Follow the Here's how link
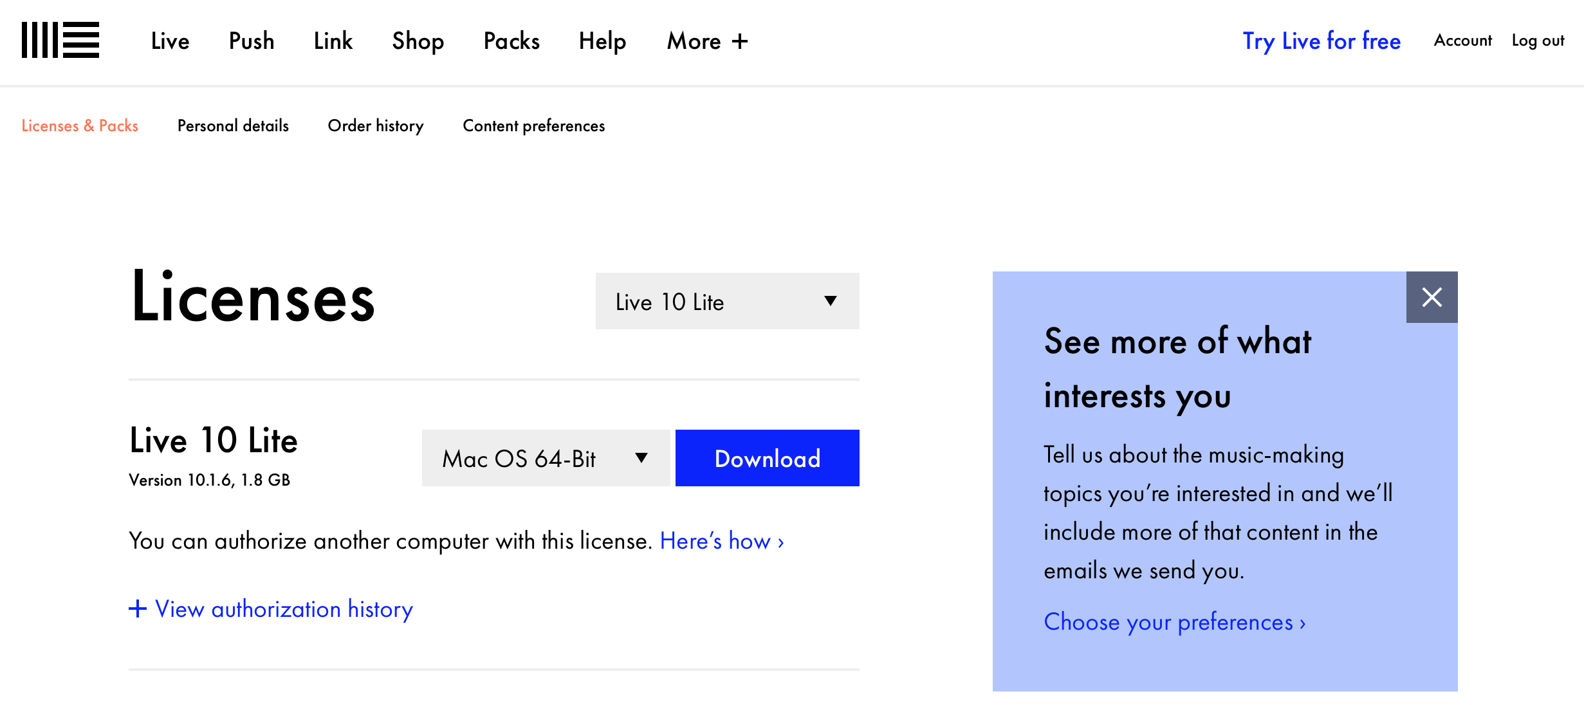 click(x=722, y=541)
